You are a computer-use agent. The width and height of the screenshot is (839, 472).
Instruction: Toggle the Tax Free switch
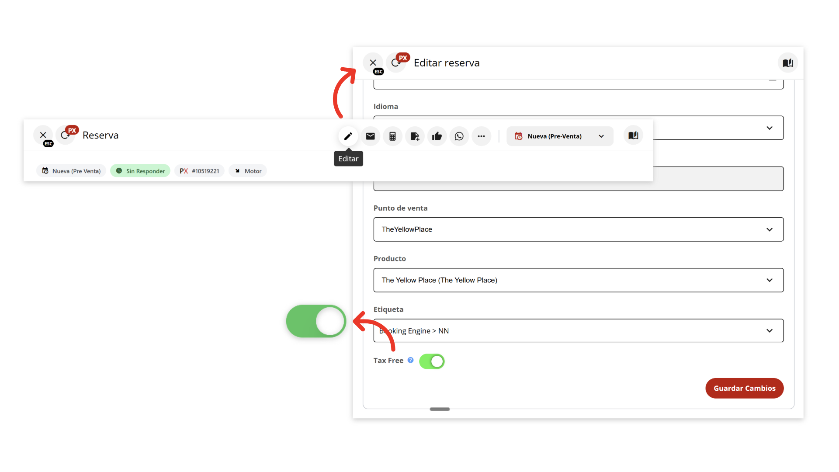click(432, 361)
